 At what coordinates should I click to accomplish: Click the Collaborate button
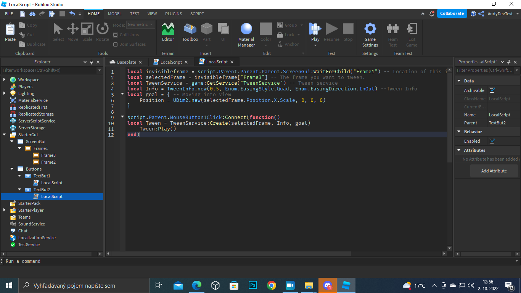452,13
